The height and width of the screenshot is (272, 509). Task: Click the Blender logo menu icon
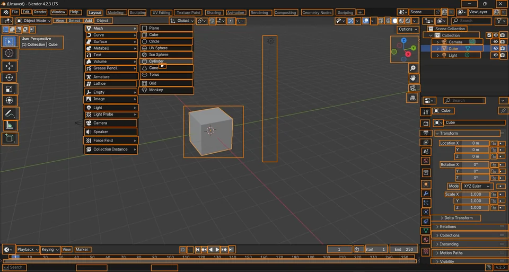click(x=5, y=12)
